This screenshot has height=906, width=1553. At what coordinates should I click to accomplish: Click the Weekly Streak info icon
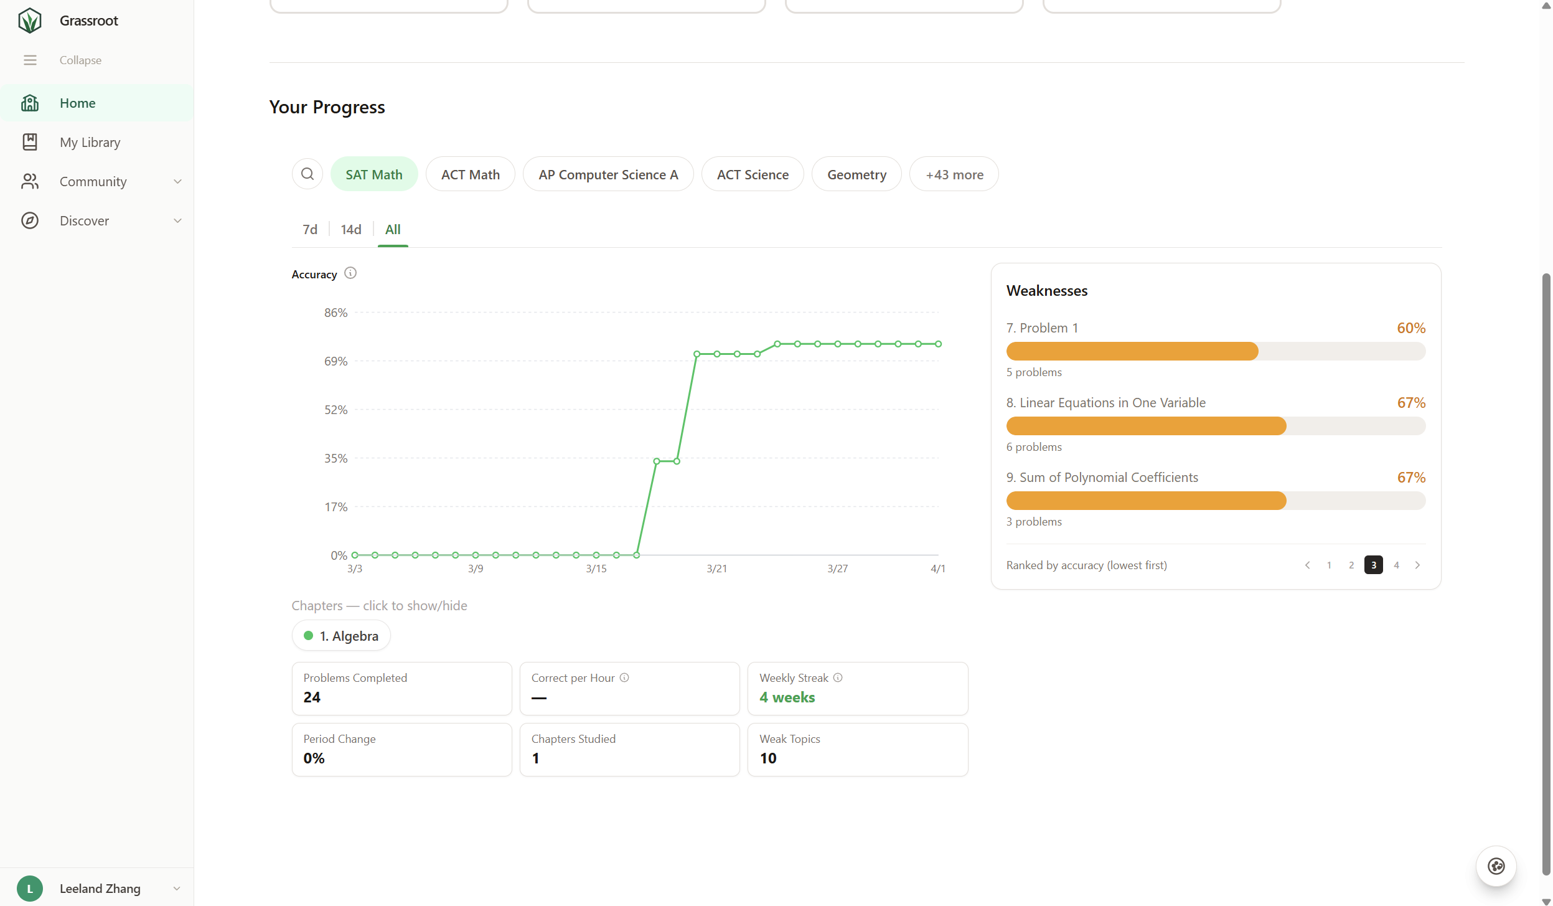click(x=838, y=677)
